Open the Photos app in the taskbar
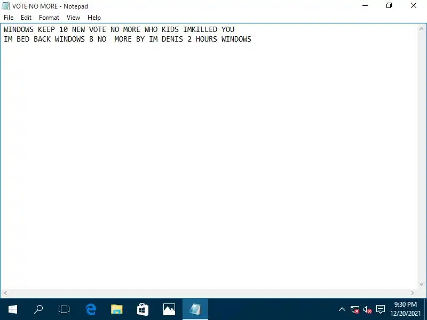The height and width of the screenshot is (320, 427). tap(169, 309)
